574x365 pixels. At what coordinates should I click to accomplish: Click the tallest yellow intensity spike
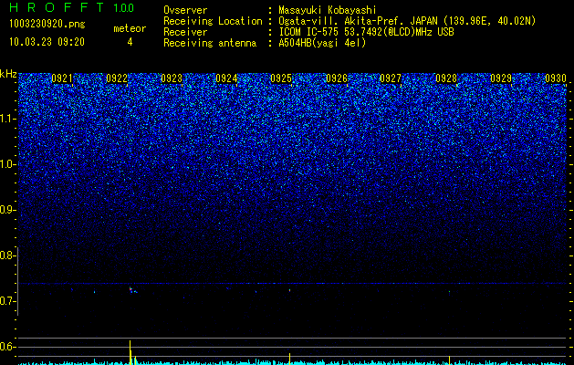130,352
